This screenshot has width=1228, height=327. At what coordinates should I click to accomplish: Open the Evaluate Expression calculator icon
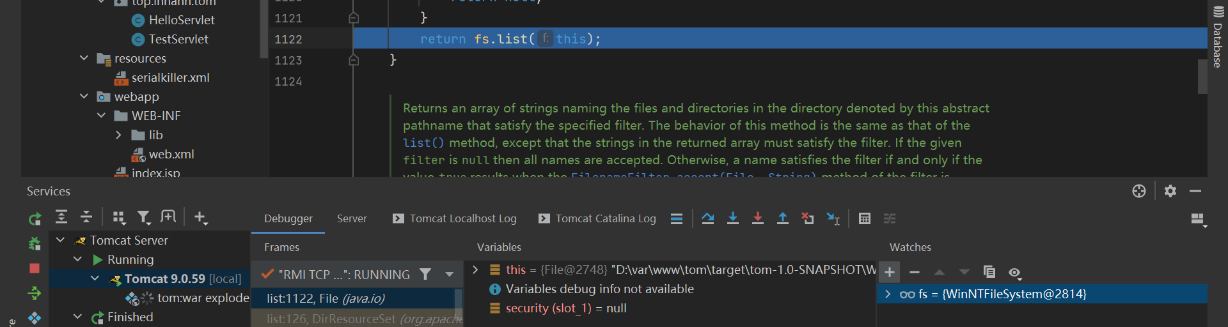coord(865,218)
